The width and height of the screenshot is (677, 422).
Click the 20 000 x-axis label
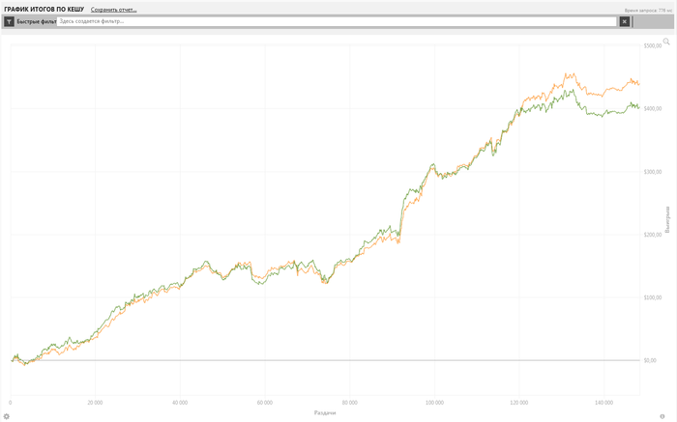(95, 403)
